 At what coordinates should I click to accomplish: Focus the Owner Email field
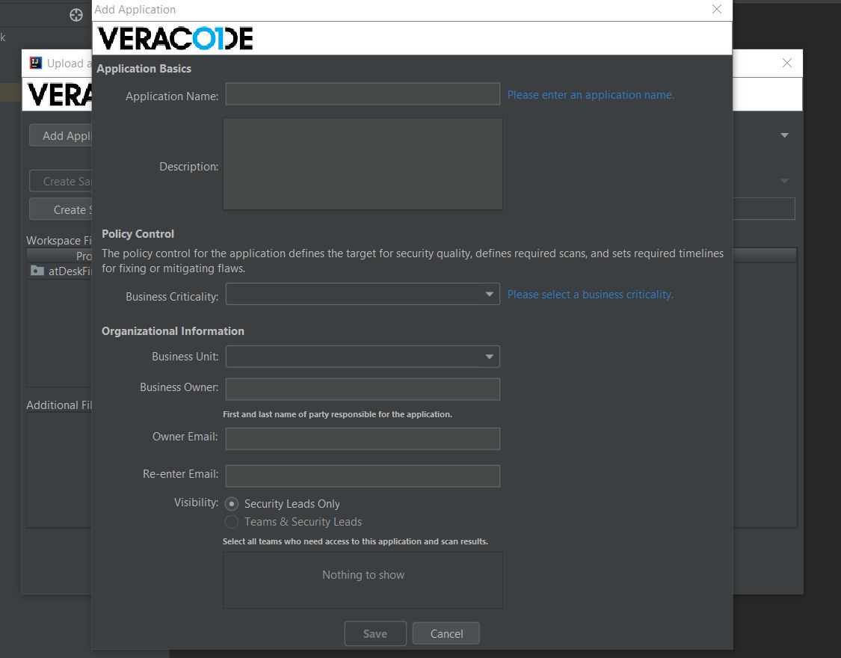363,439
